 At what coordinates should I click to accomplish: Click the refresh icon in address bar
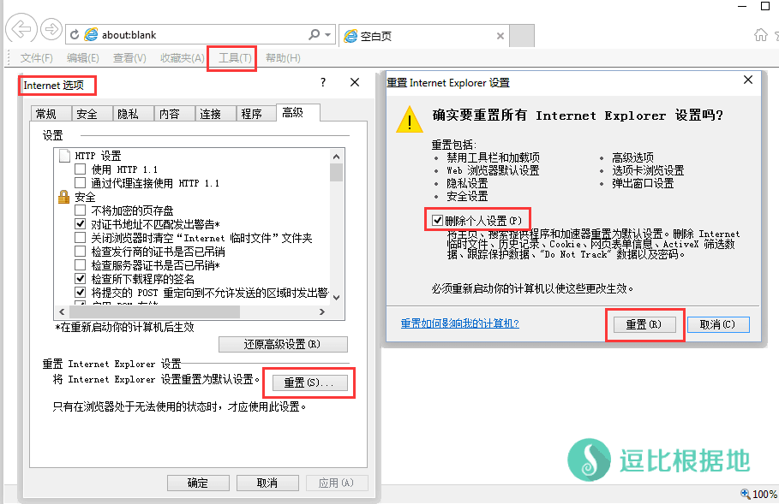[x=75, y=35]
